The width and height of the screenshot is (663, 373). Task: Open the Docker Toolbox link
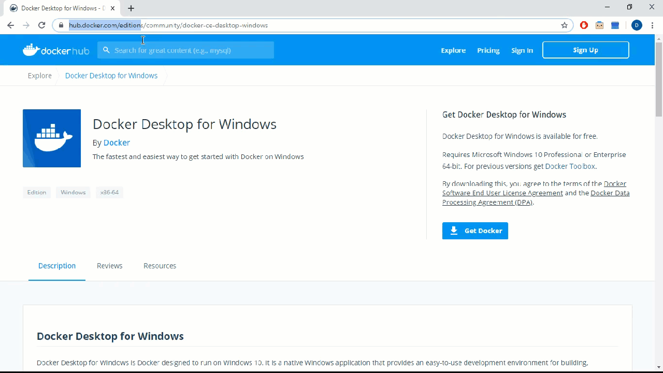[x=570, y=166]
